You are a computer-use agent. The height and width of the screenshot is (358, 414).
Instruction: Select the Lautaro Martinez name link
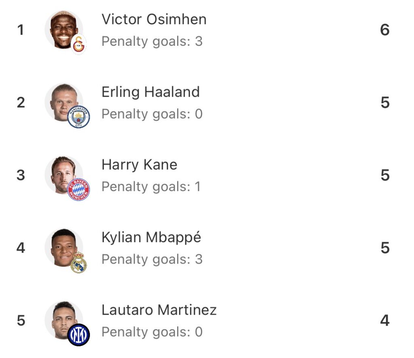tap(159, 310)
